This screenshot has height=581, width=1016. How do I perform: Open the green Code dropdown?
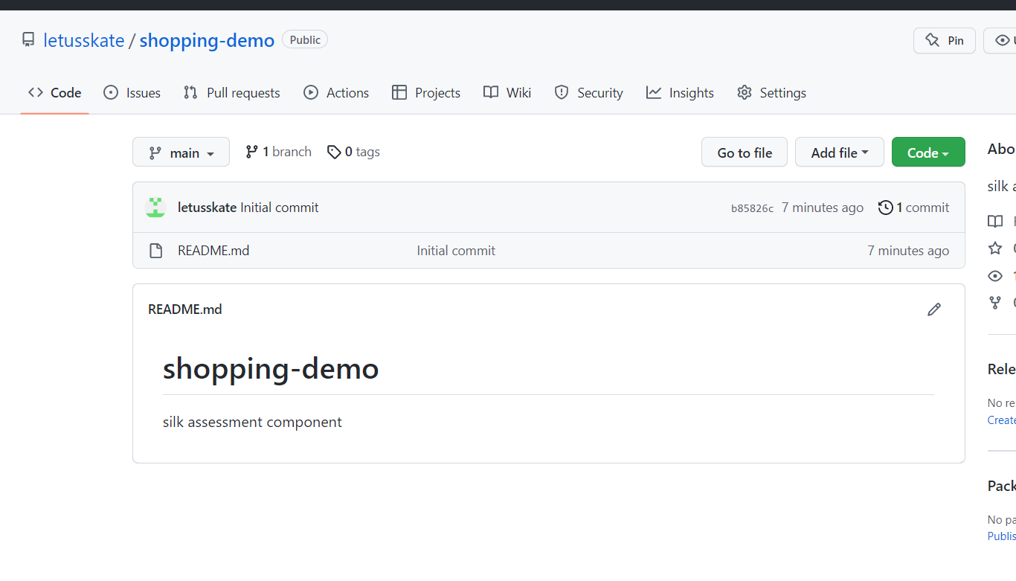point(927,153)
